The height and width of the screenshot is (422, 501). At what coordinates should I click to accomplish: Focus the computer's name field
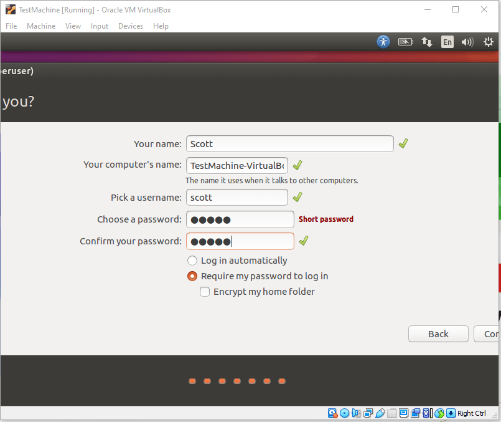coord(237,165)
